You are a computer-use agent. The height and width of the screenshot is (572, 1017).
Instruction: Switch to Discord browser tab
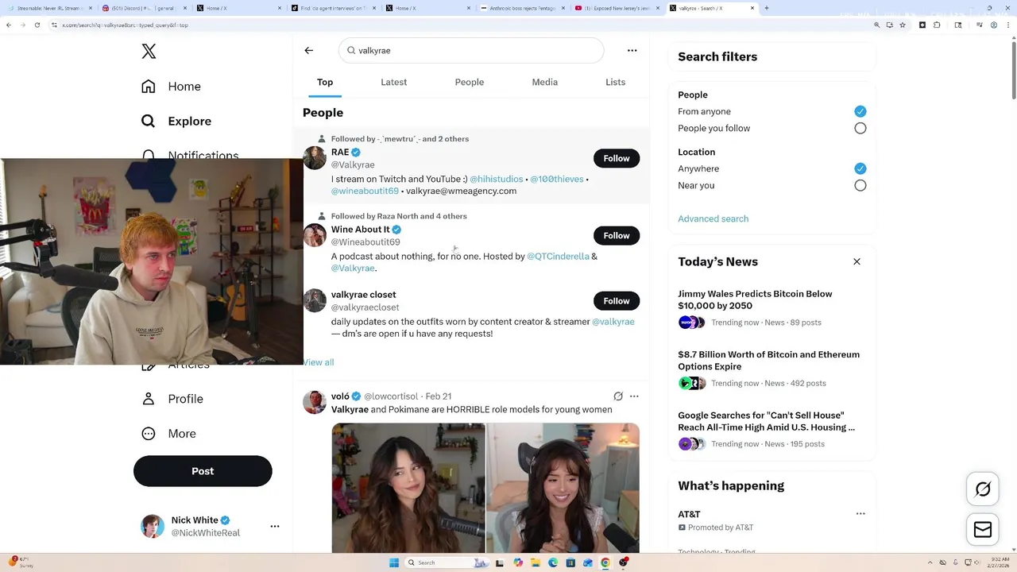(145, 8)
